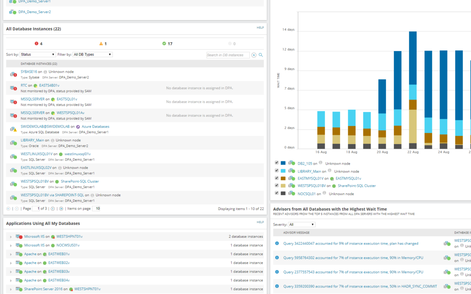
Task: Open HELP for All Database Instances
Action: tap(260, 27)
